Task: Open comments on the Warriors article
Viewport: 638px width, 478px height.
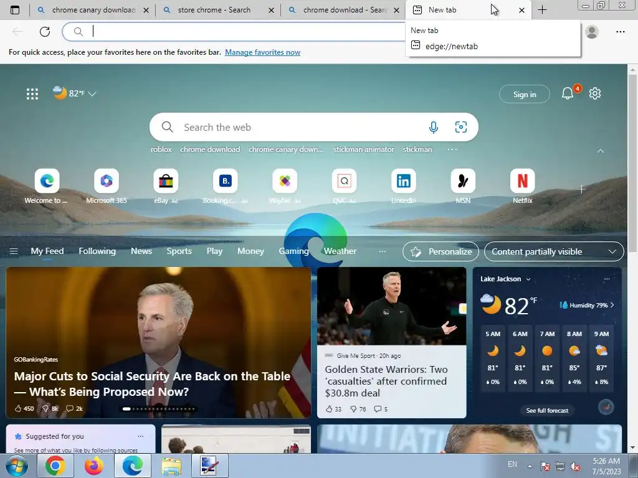Action: tap(381, 409)
